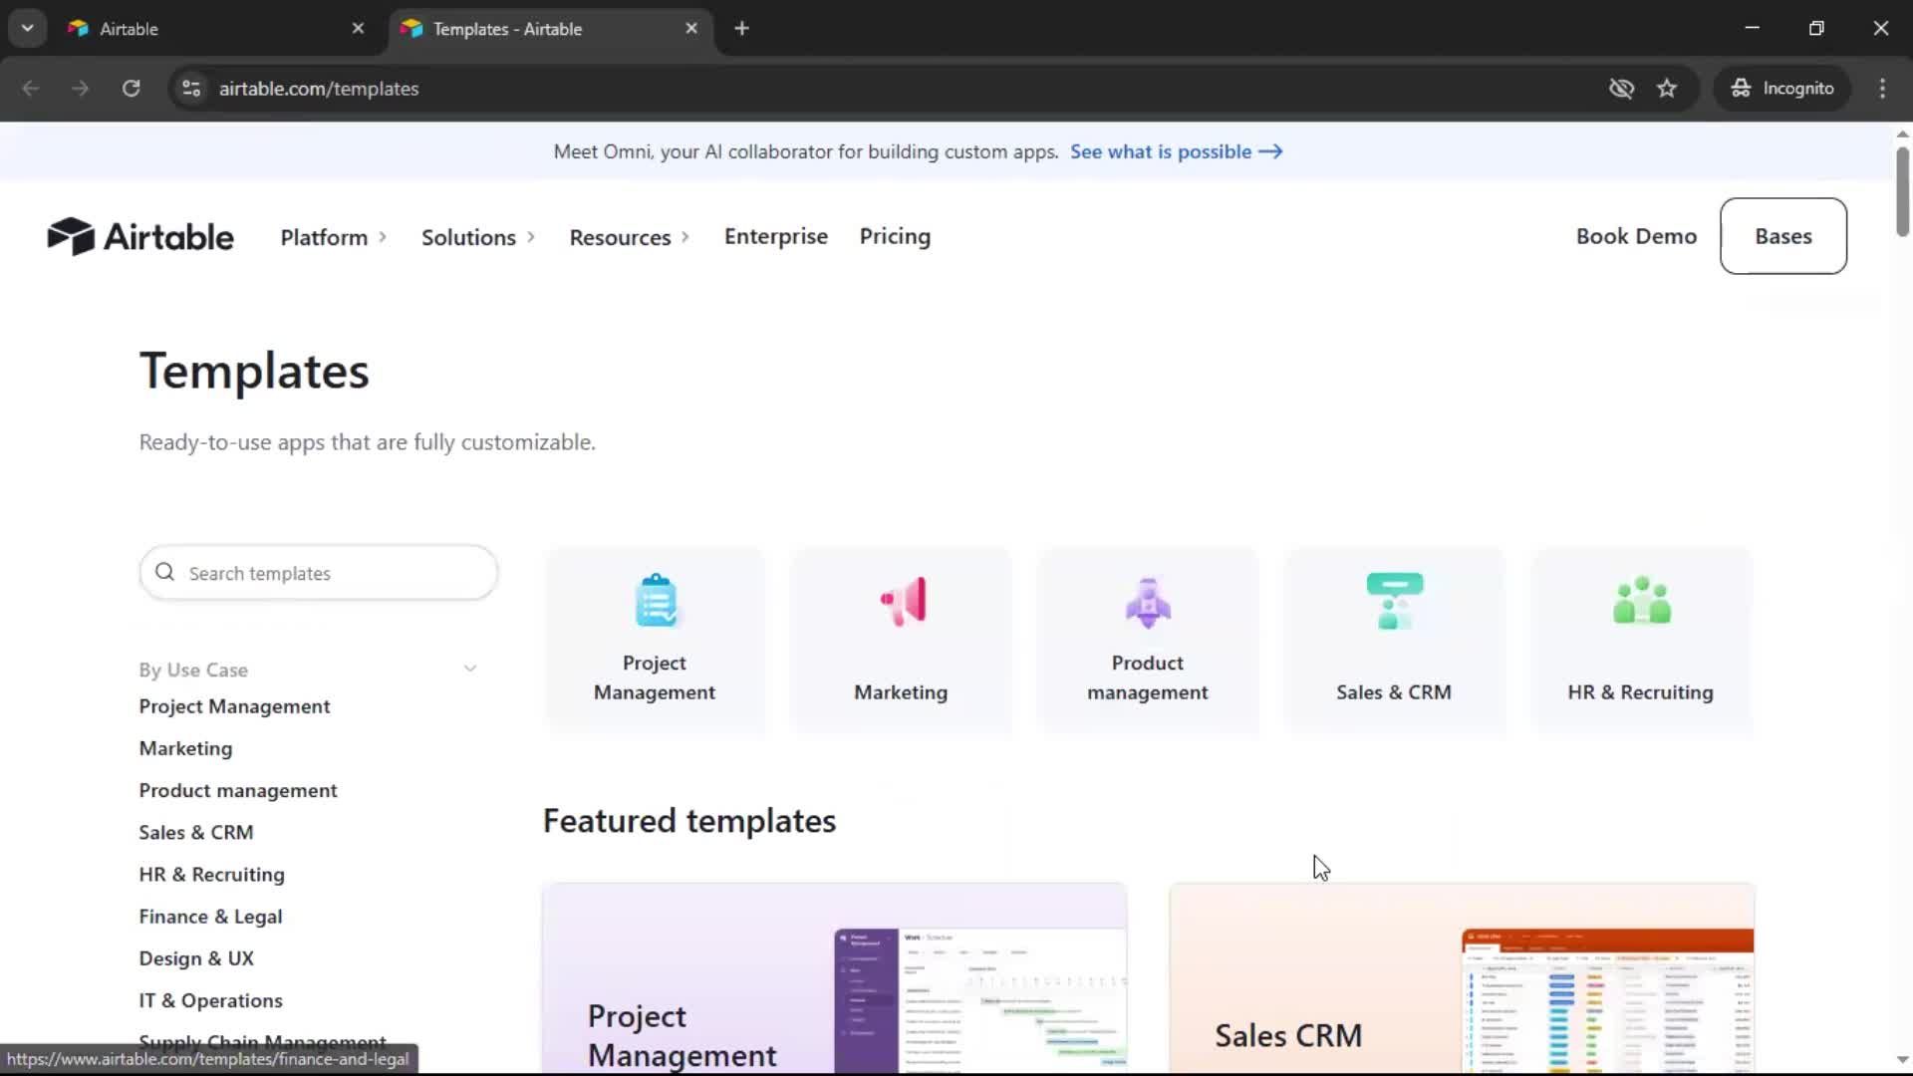Click the Incognito indicator
The image size is (1913, 1076).
click(1782, 88)
